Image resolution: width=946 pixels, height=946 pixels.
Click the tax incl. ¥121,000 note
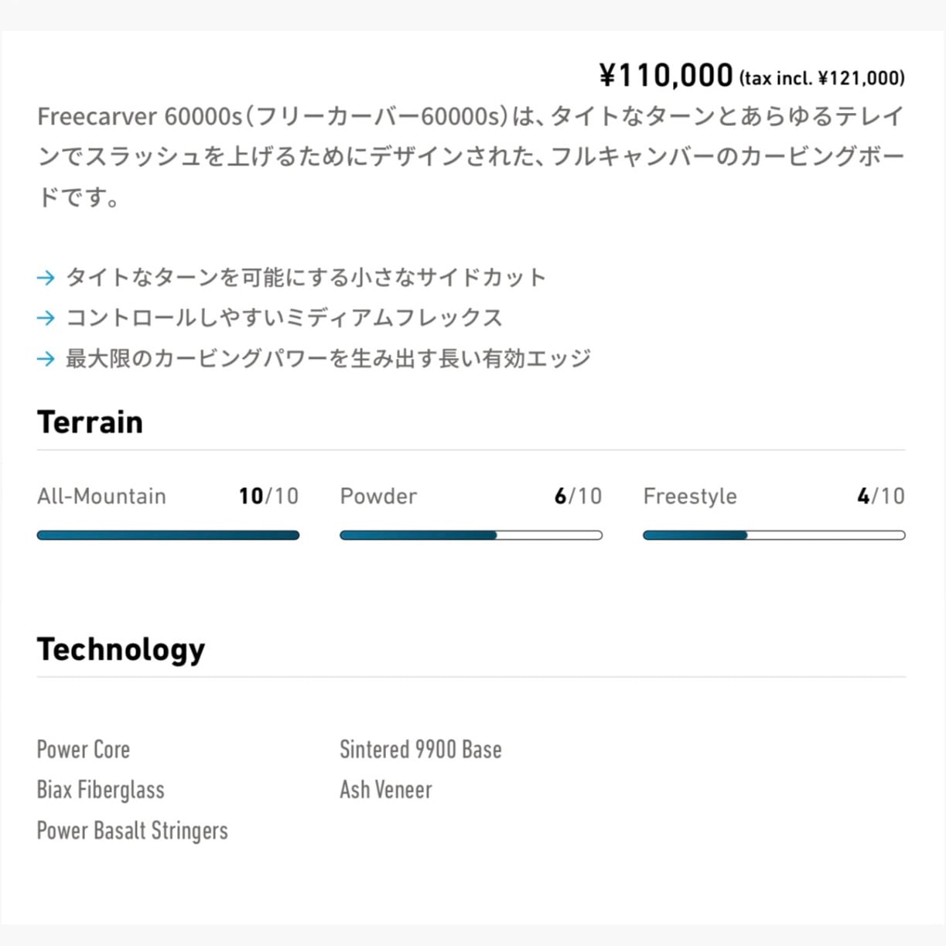(x=821, y=78)
